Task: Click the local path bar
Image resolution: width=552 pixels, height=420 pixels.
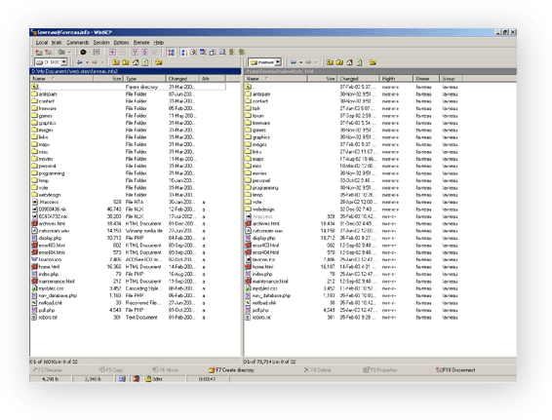Action: pos(136,71)
